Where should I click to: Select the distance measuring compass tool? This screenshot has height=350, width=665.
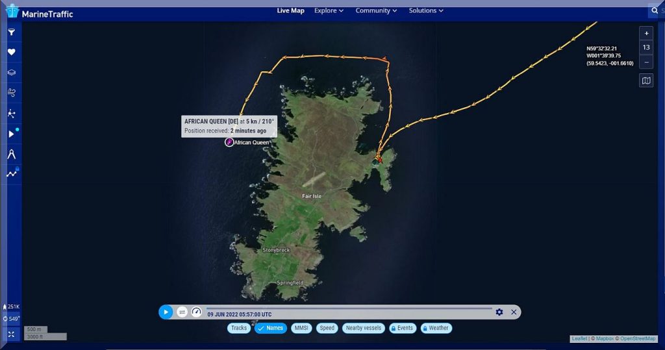(11, 154)
